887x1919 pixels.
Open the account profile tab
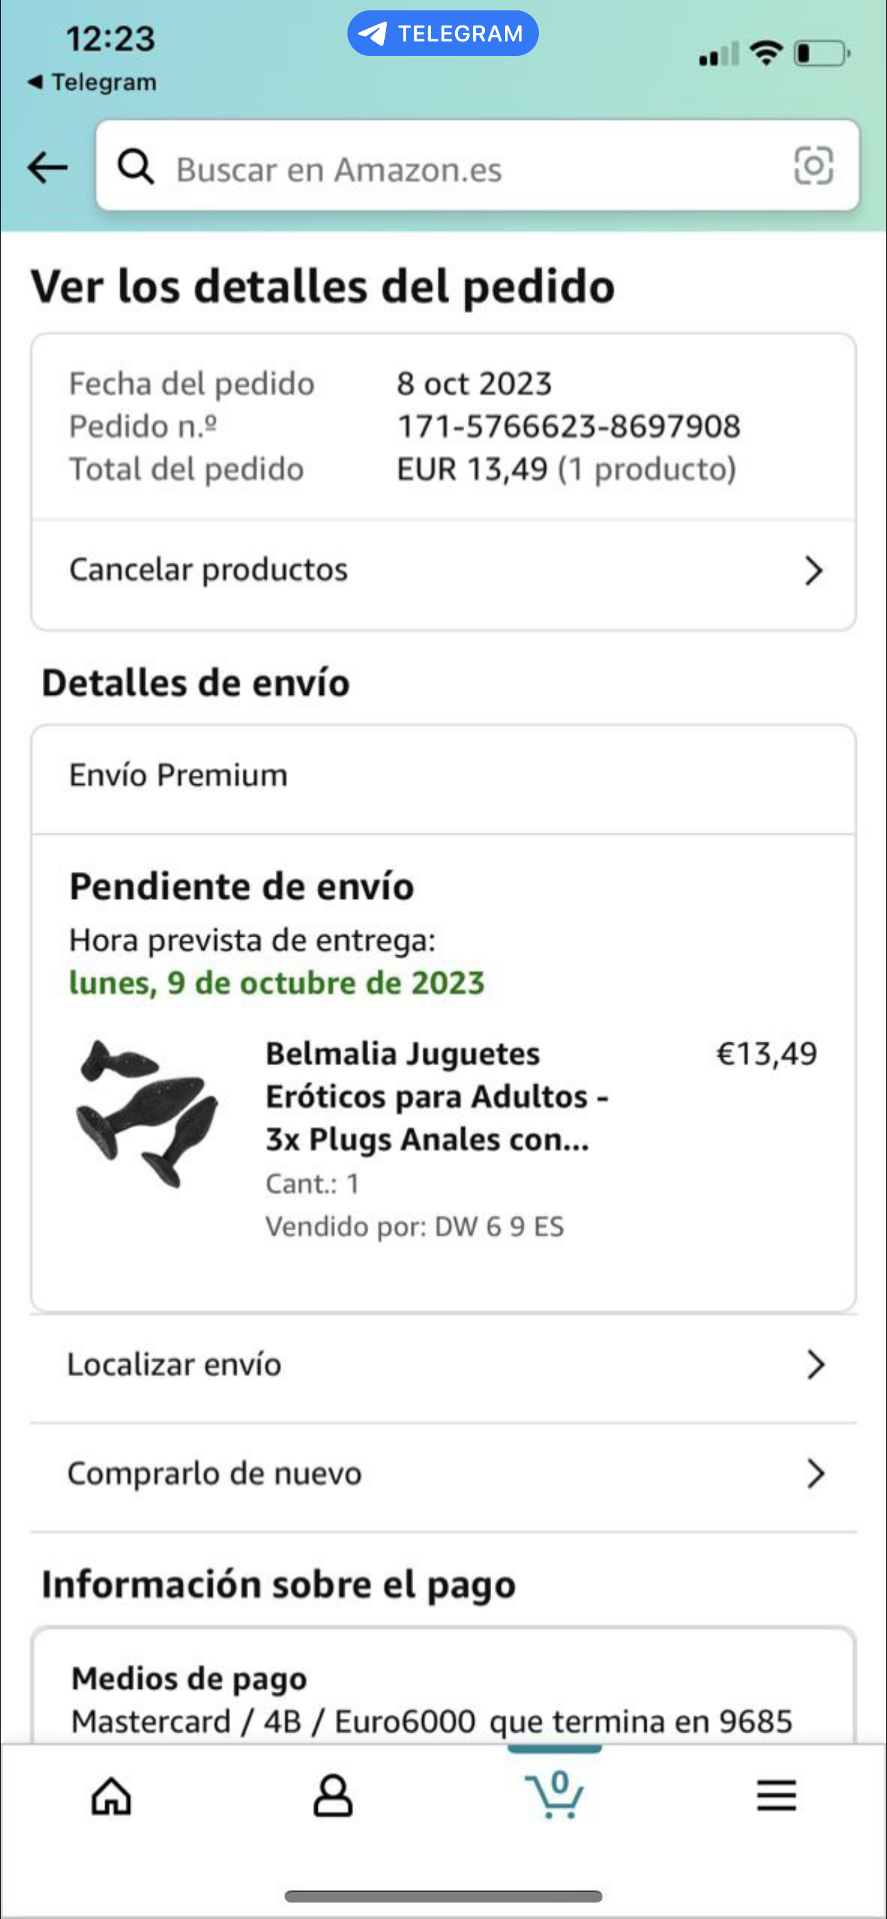click(332, 1796)
